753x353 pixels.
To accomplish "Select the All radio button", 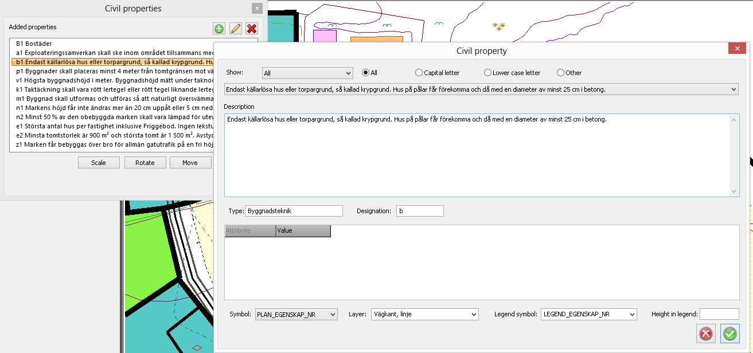I will coord(365,73).
